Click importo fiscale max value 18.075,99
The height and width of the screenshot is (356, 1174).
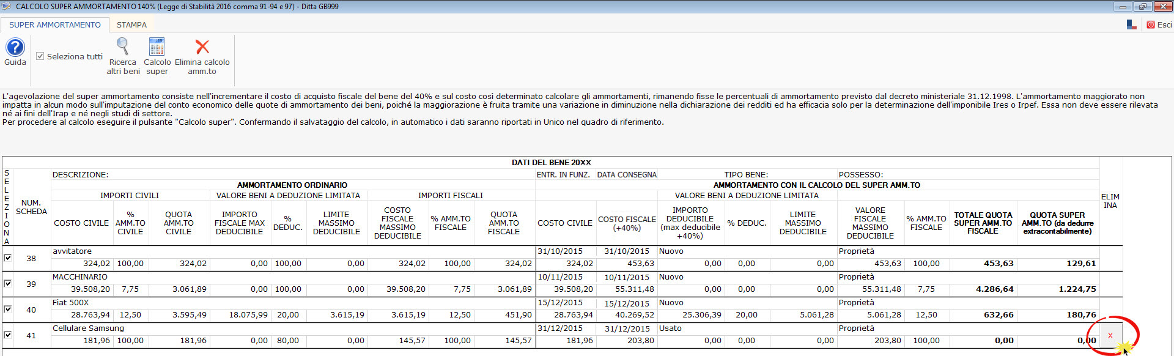(x=248, y=315)
